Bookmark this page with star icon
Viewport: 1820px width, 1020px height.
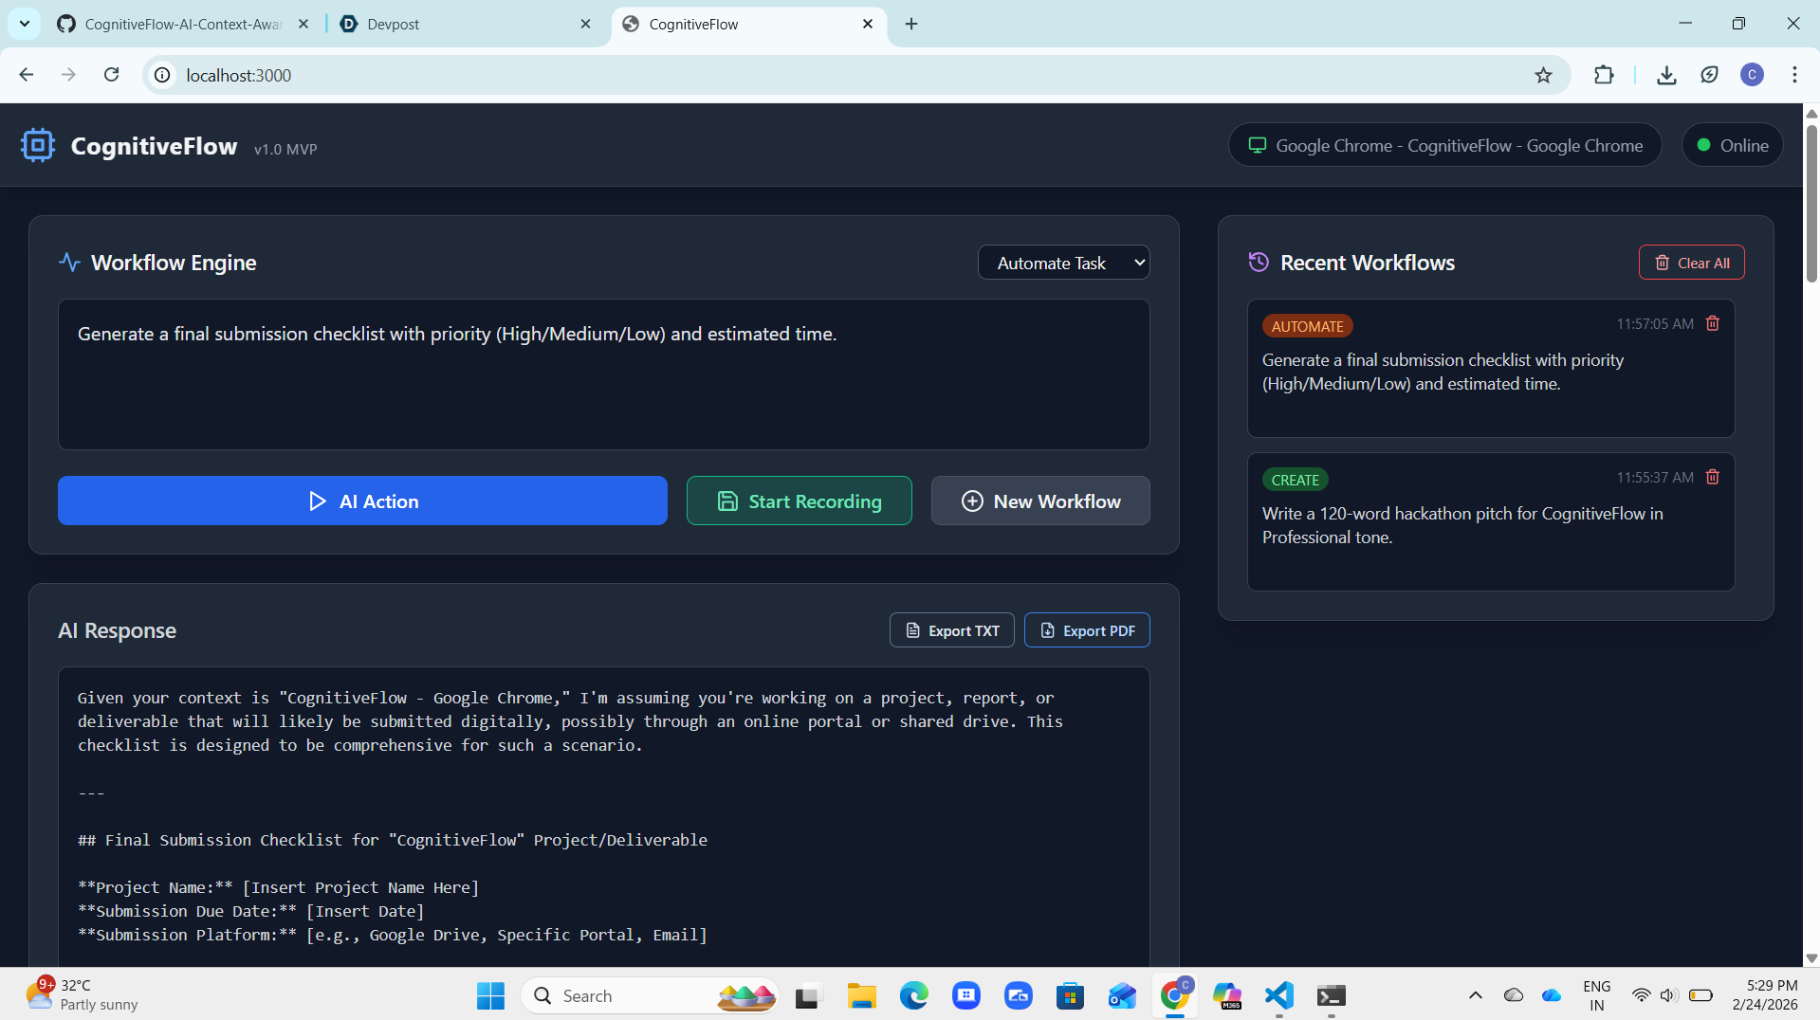(1543, 75)
